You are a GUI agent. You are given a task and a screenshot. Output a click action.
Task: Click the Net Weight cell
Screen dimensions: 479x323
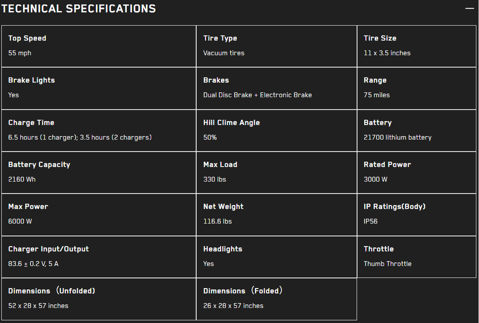[x=276, y=215]
